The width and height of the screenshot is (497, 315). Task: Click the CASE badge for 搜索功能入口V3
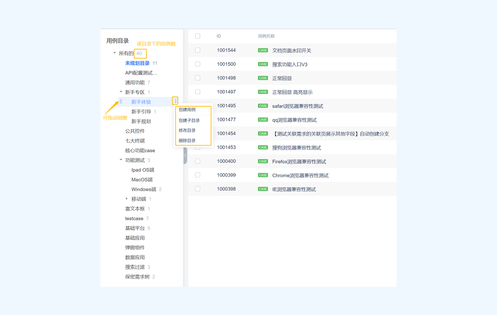click(263, 64)
